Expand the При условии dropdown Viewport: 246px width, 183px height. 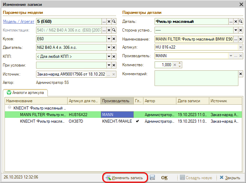(109, 65)
